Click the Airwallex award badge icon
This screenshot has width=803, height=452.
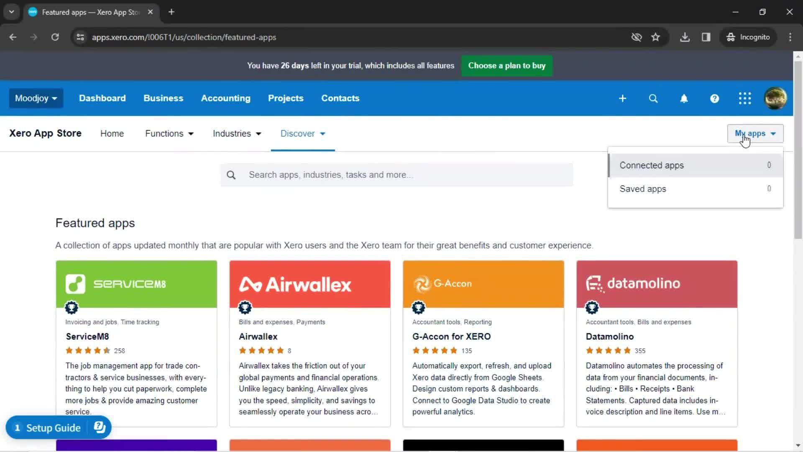(x=245, y=308)
